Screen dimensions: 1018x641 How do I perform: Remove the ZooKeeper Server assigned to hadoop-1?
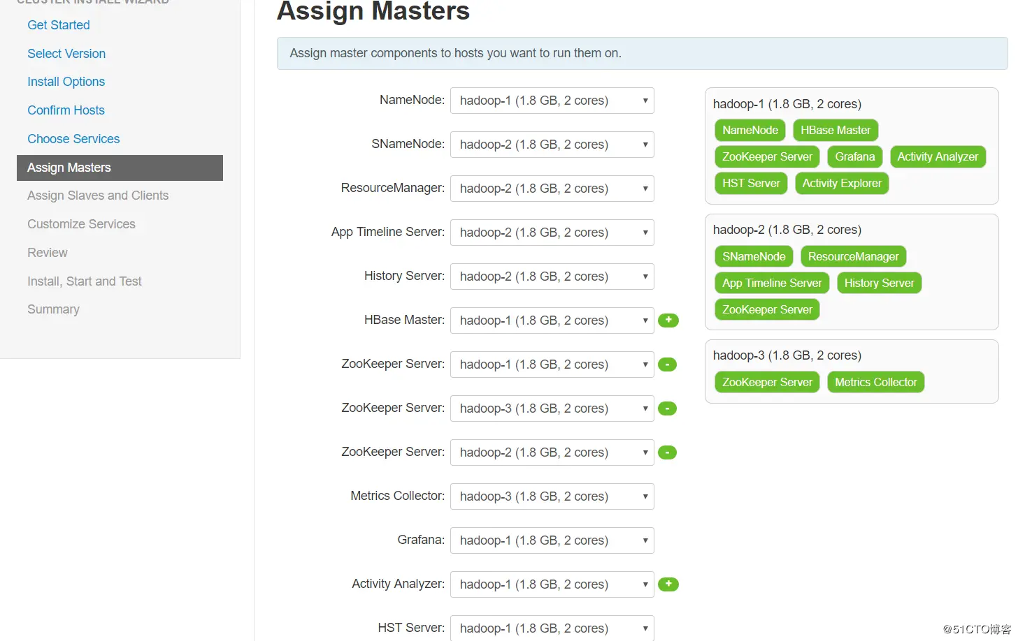[668, 364]
